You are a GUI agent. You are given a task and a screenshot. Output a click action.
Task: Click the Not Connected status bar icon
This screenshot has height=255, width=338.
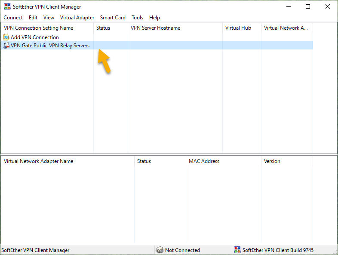(160, 250)
